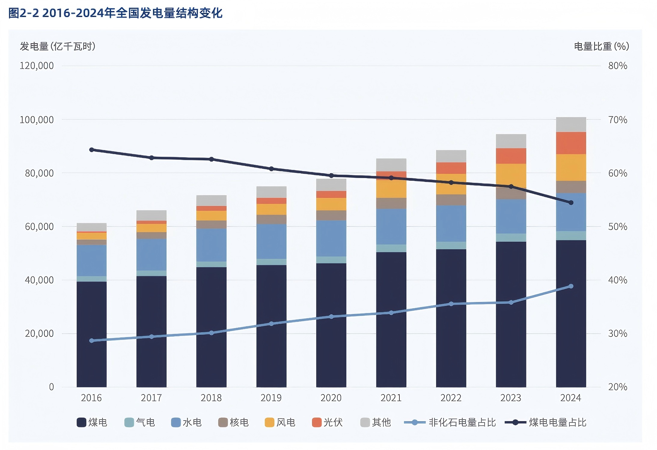Click the 气电 legend color swatch
This screenshot has height=450, width=657.
129,422
